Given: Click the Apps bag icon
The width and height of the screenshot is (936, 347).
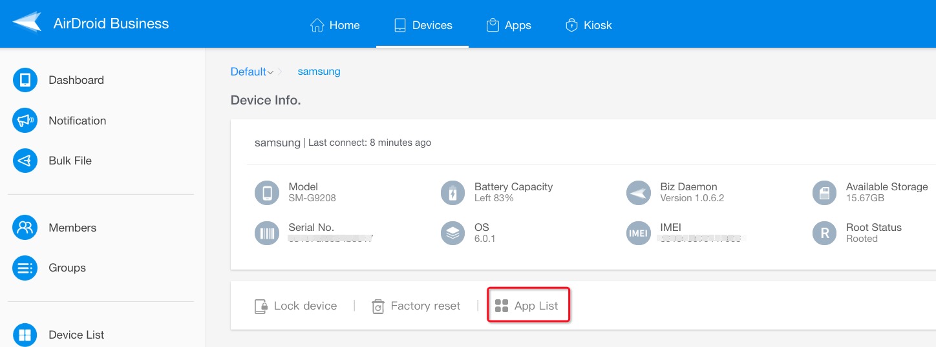Looking at the screenshot, I should (493, 25).
